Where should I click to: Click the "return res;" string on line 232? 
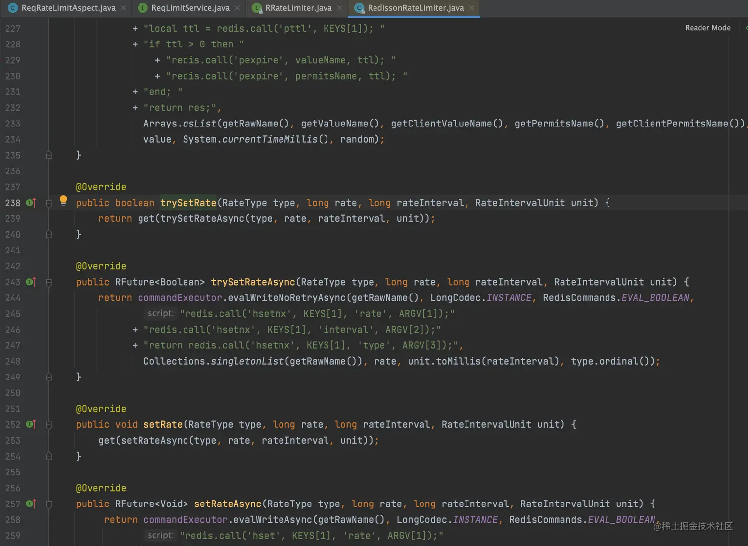click(180, 108)
